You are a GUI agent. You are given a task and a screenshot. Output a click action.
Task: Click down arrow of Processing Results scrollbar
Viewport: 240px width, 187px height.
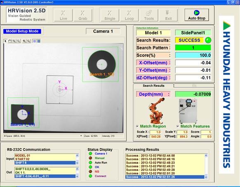pos(206,177)
